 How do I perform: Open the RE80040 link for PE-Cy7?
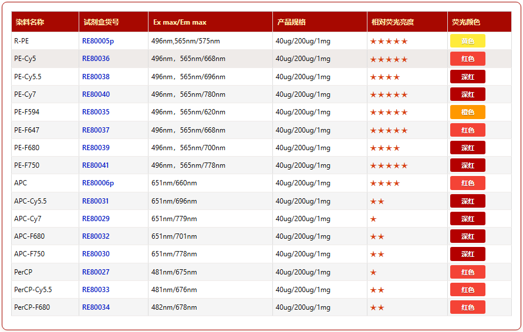pos(96,94)
